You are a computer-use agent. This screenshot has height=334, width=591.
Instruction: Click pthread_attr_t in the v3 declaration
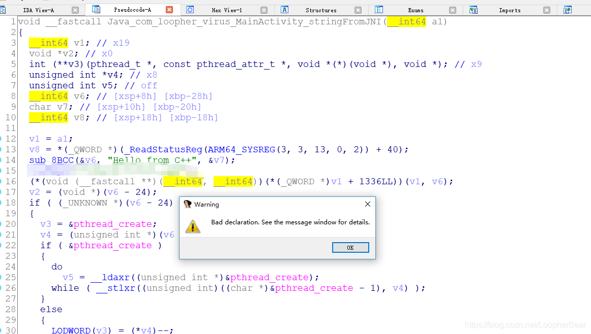point(235,64)
